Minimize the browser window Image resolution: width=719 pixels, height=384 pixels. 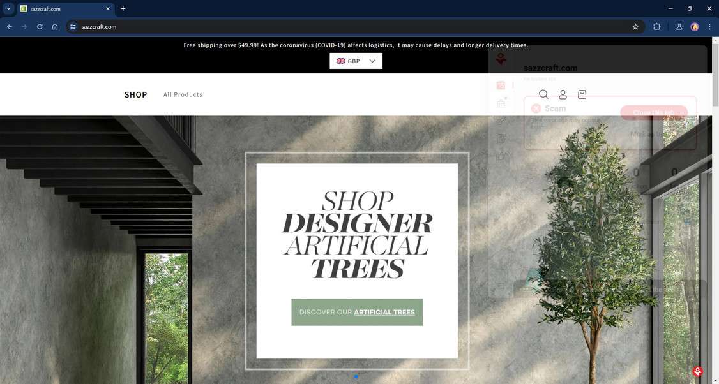[670, 8]
